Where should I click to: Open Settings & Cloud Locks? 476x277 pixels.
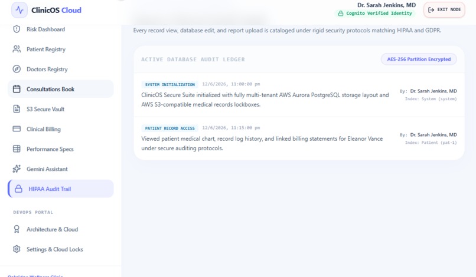[61, 249]
